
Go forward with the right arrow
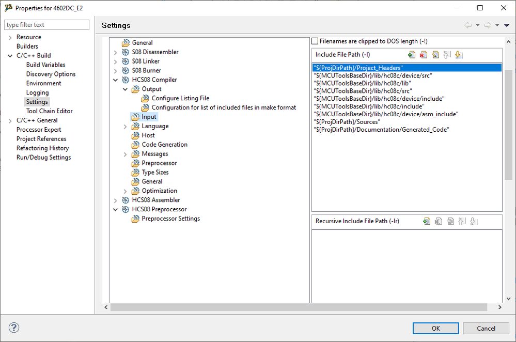[488, 25]
